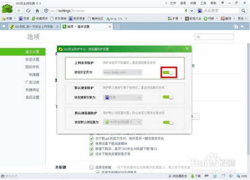Viewport: 250px width, 180px height.
Task: Open the 百度 search engine lock dropdown
Action: (x=122, y=97)
